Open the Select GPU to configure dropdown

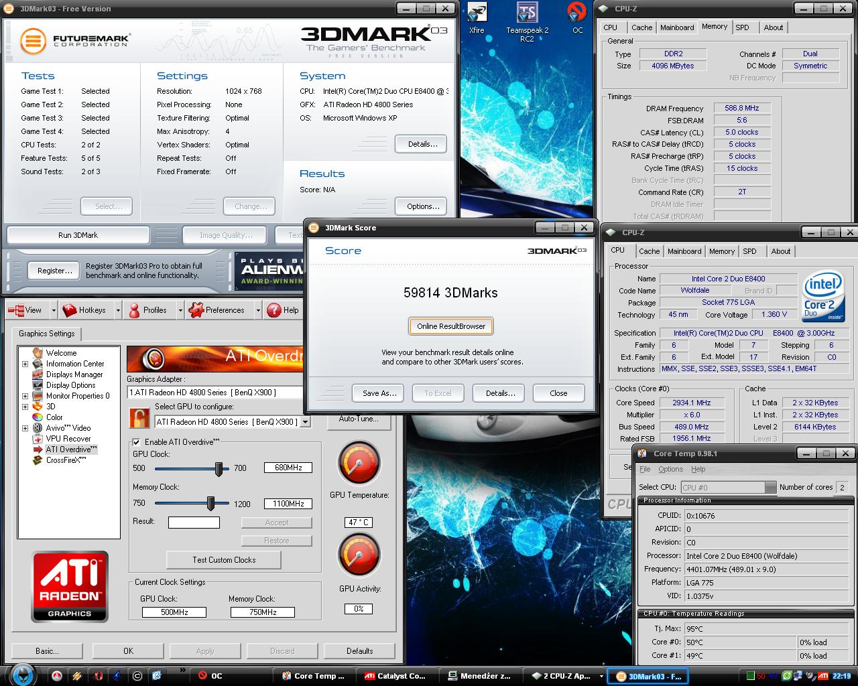[306, 422]
